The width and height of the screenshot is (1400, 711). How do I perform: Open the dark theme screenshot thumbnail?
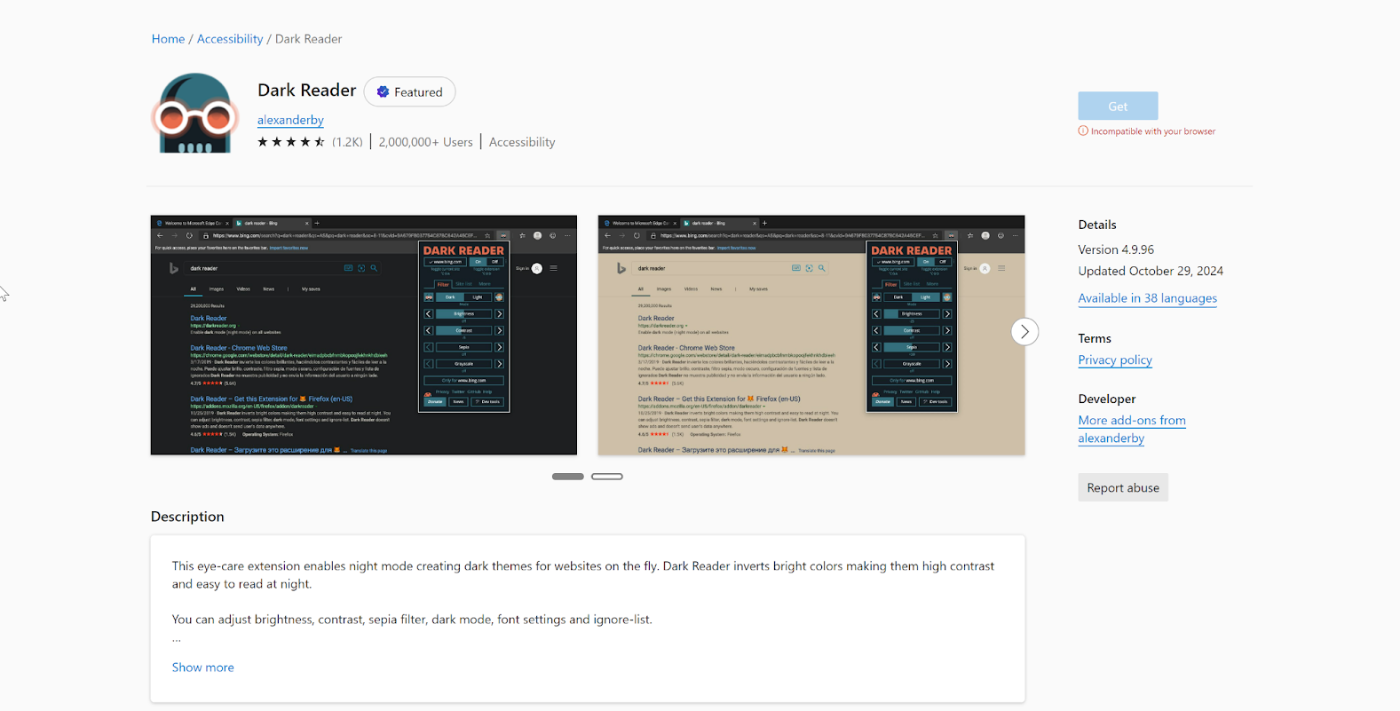tap(363, 335)
